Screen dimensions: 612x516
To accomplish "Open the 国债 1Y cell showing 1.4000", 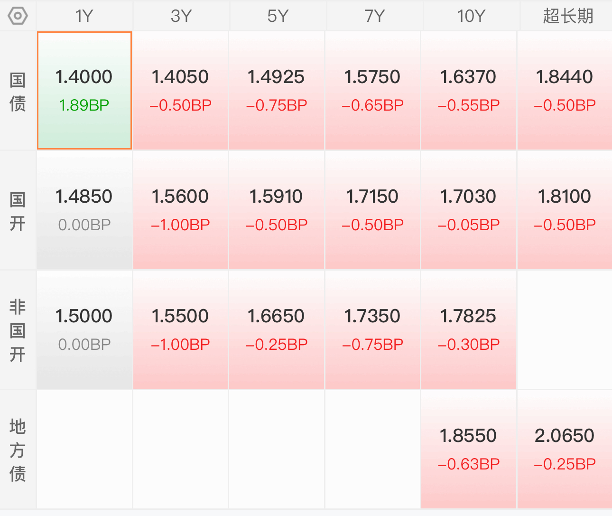I will pyautogui.click(x=84, y=91).
